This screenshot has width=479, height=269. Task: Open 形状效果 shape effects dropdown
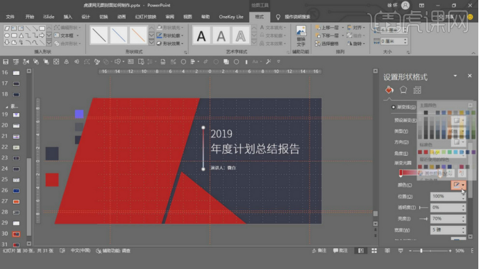pyautogui.click(x=170, y=43)
